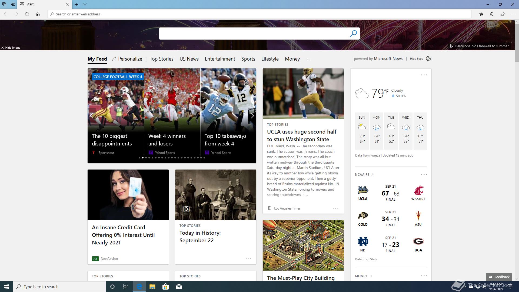The image size is (519, 292).
Task: Share this page icon
Action: coord(503,14)
